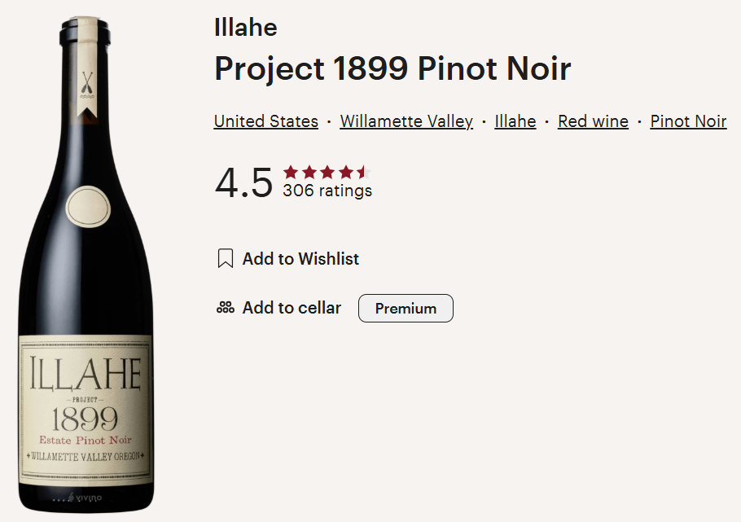Image resolution: width=741 pixels, height=522 pixels.
Task: Click the half-filled fifth rating star
Action: (363, 172)
